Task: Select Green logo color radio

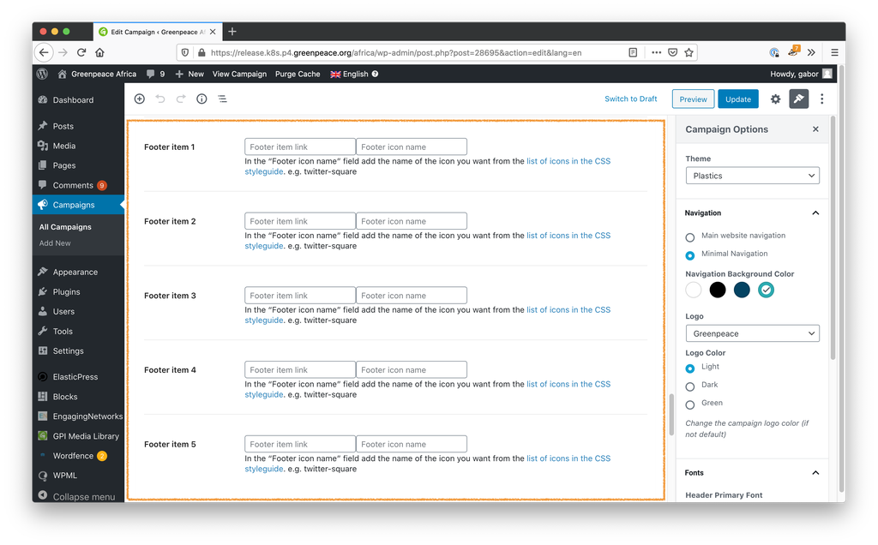Action: click(x=690, y=404)
